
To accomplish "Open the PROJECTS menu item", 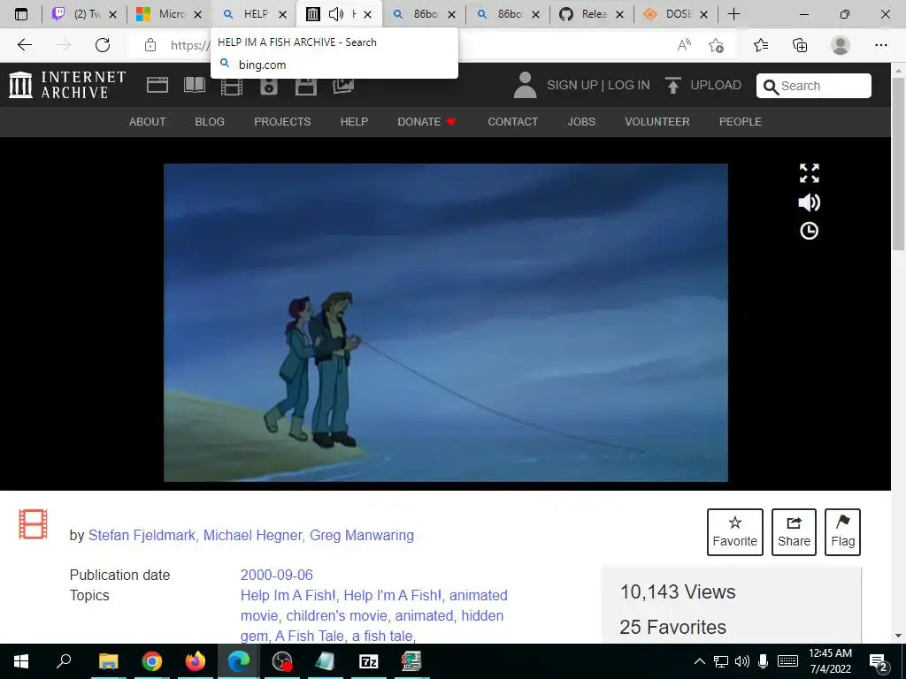I will pos(282,122).
